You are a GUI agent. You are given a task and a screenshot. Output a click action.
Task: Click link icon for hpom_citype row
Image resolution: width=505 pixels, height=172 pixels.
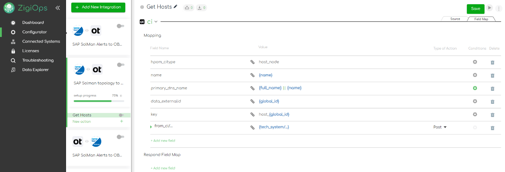point(252,62)
